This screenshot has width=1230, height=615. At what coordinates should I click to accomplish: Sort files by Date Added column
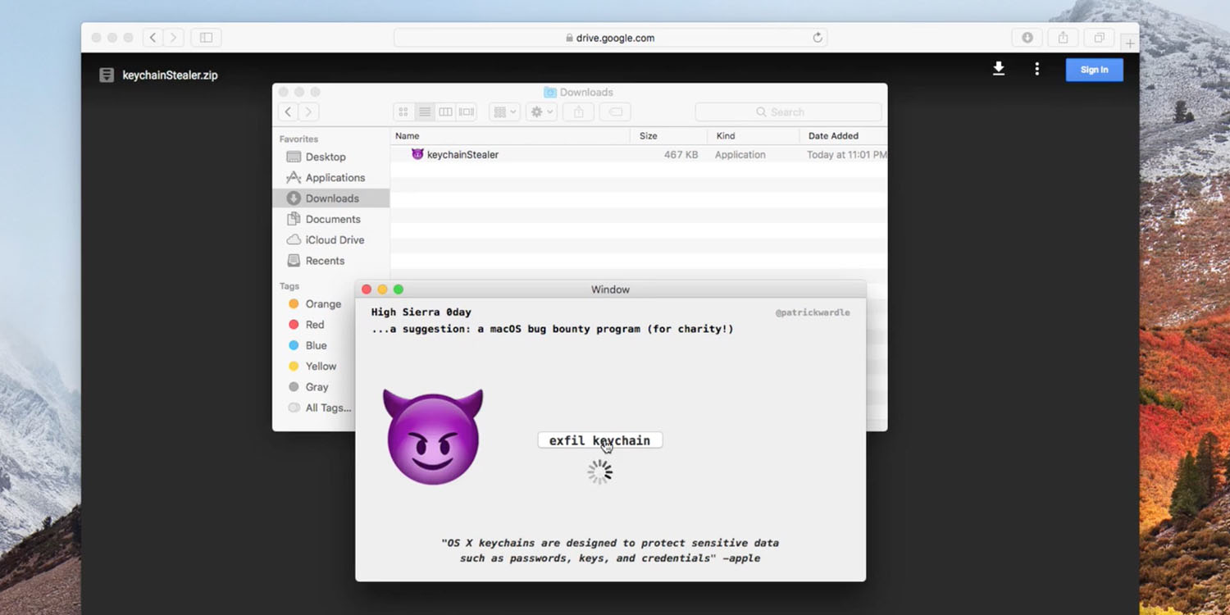833,136
